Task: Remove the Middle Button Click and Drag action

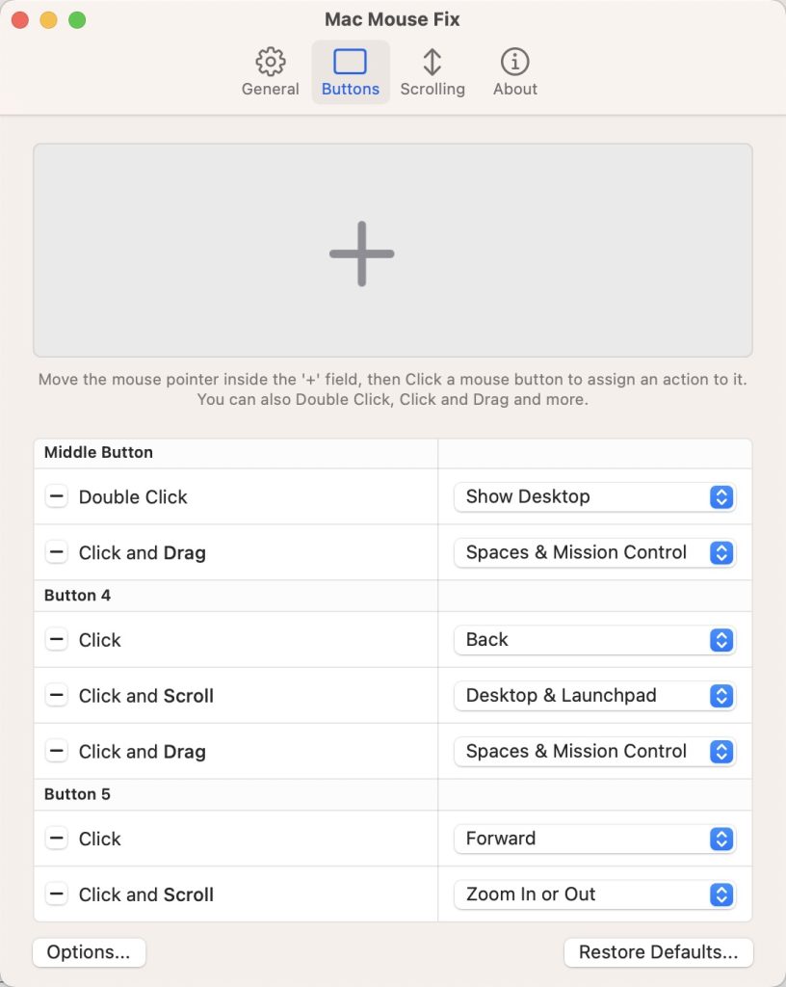Action: (57, 553)
